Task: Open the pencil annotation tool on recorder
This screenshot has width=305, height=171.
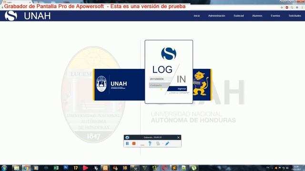Action: (x=167, y=143)
